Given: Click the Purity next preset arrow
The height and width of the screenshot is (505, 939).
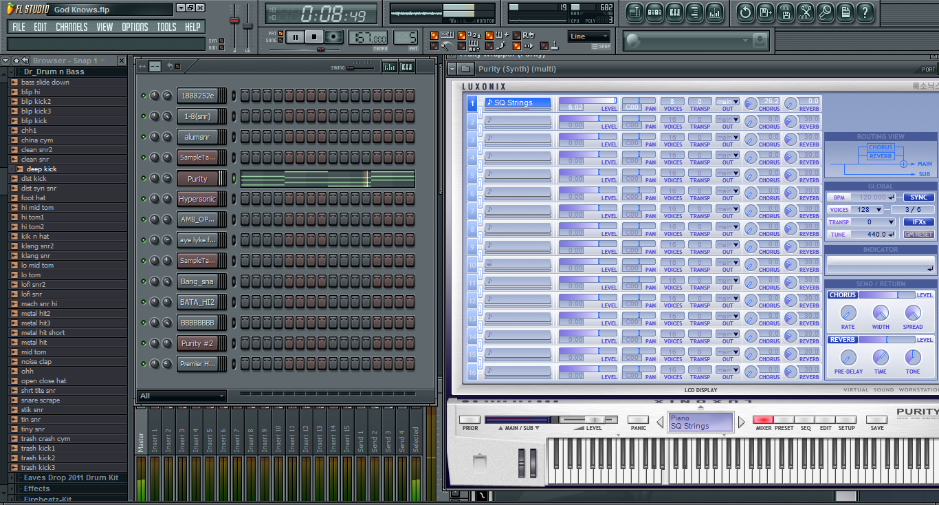Looking at the screenshot, I should tap(742, 422).
